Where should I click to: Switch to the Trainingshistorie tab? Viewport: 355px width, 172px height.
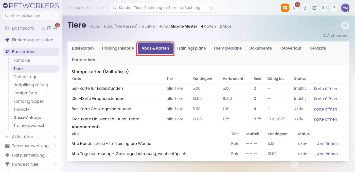click(118, 48)
